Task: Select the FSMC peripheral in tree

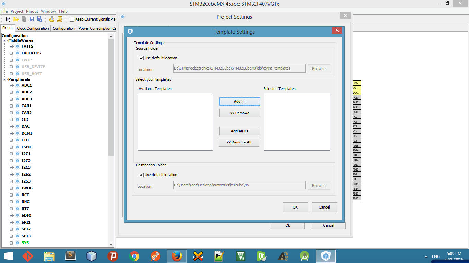Action: [x=27, y=147]
